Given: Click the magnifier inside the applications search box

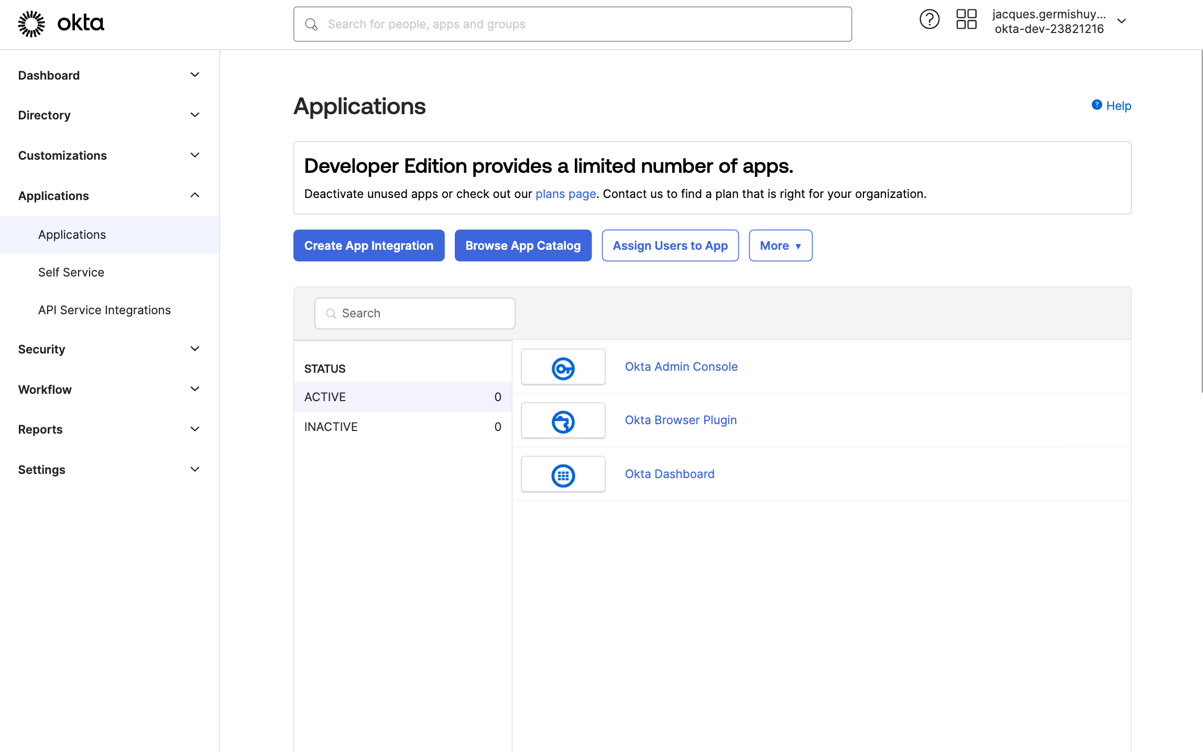Looking at the screenshot, I should [x=331, y=313].
